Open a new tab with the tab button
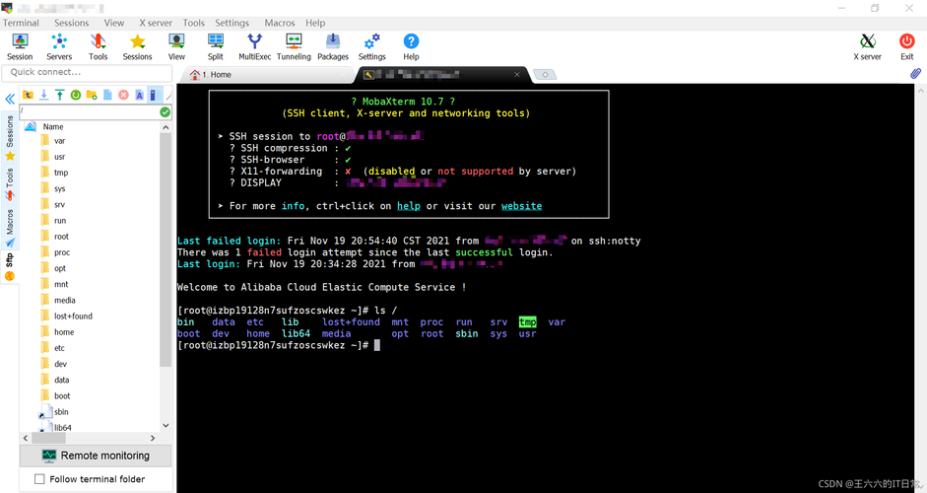Viewport: 927px width, 493px height. pyautogui.click(x=545, y=75)
